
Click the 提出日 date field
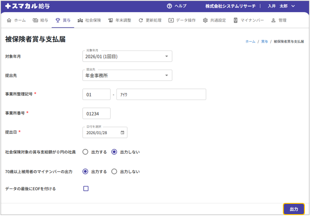pos(105,133)
